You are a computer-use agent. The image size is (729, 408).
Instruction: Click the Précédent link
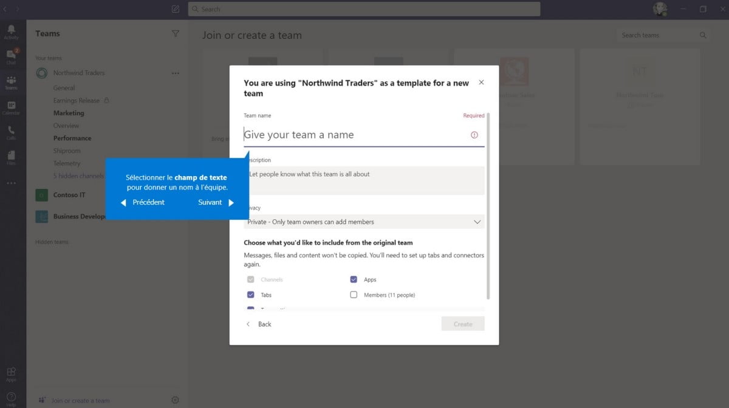point(148,202)
